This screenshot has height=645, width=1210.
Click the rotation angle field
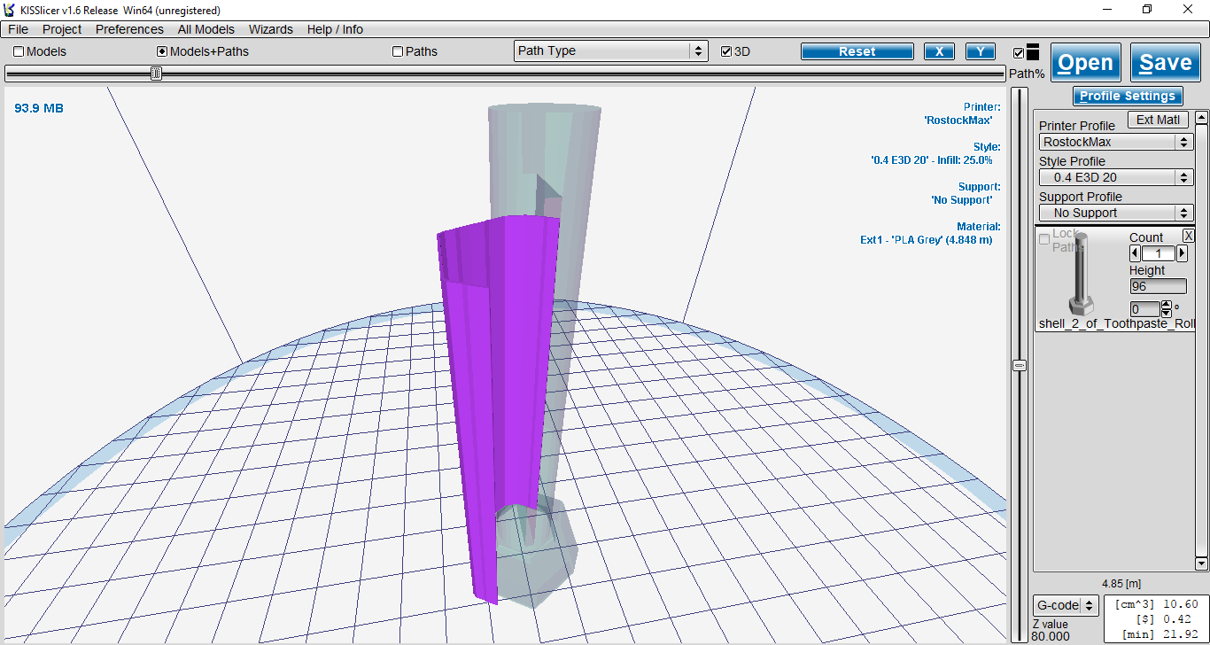[1144, 308]
